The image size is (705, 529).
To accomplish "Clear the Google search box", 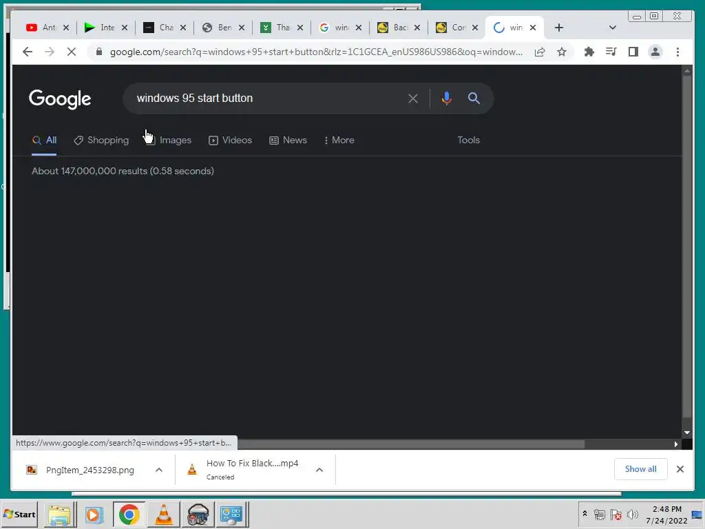I will pos(413,98).
